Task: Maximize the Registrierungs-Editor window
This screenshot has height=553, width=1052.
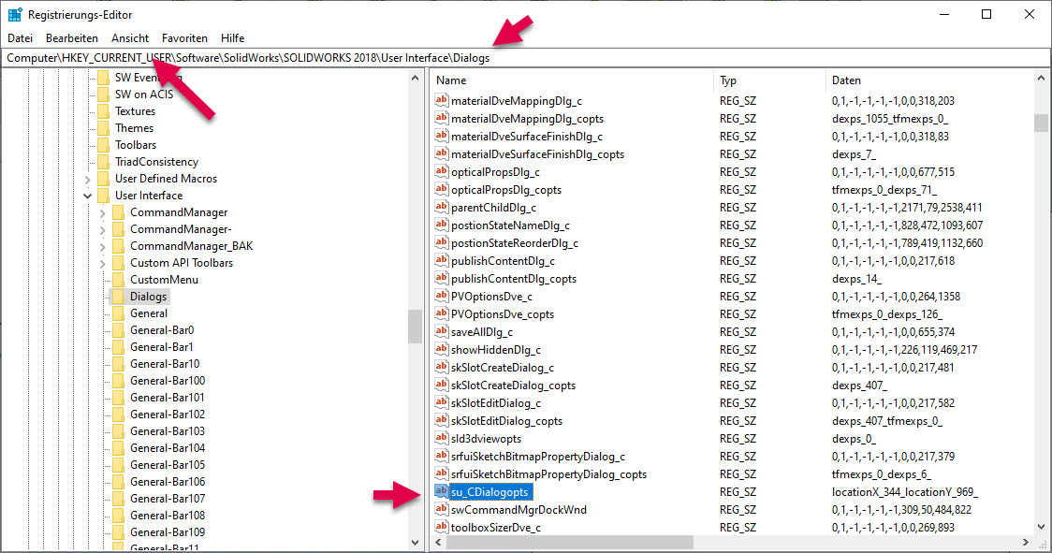Action: coord(986,14)
